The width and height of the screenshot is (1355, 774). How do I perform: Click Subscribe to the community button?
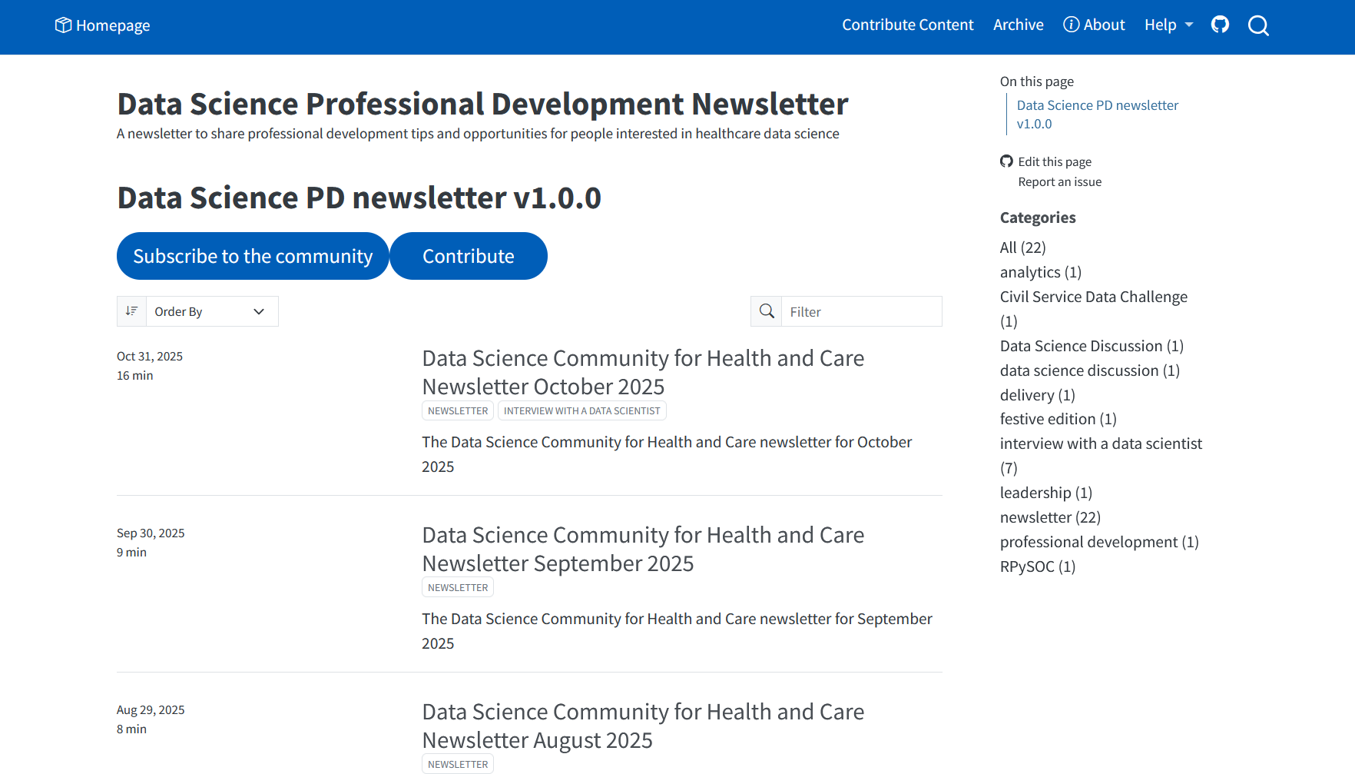(x=253, y=255)
